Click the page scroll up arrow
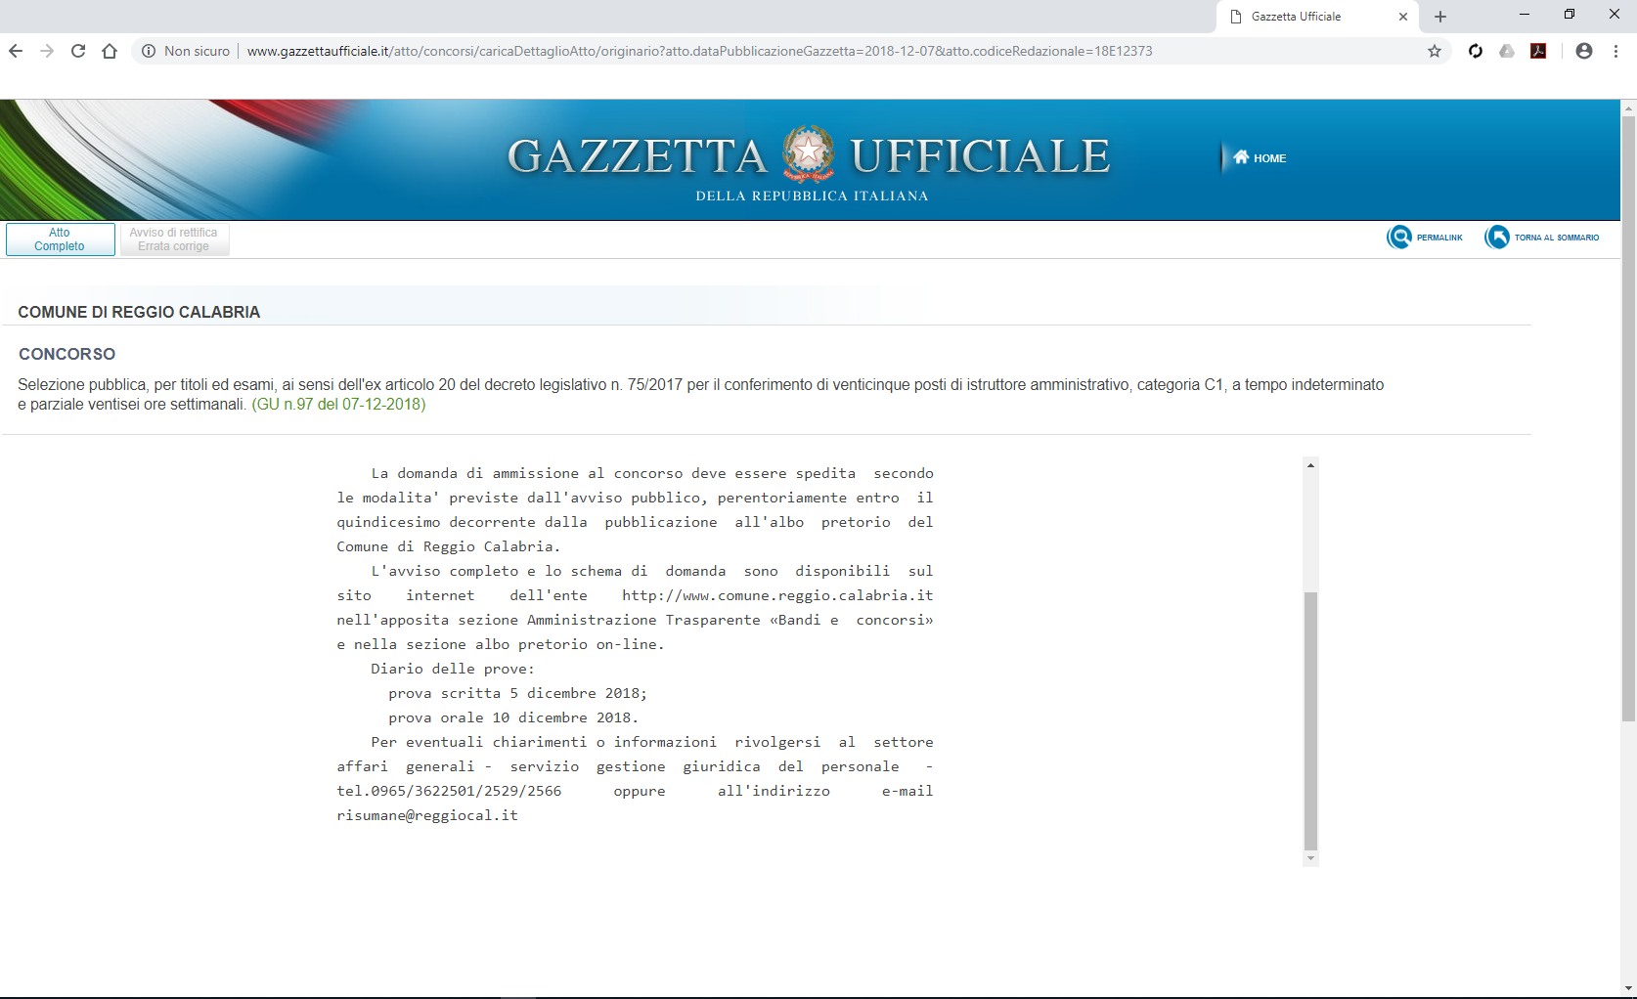This screenshot has width=1637, height=999. 1629,107
